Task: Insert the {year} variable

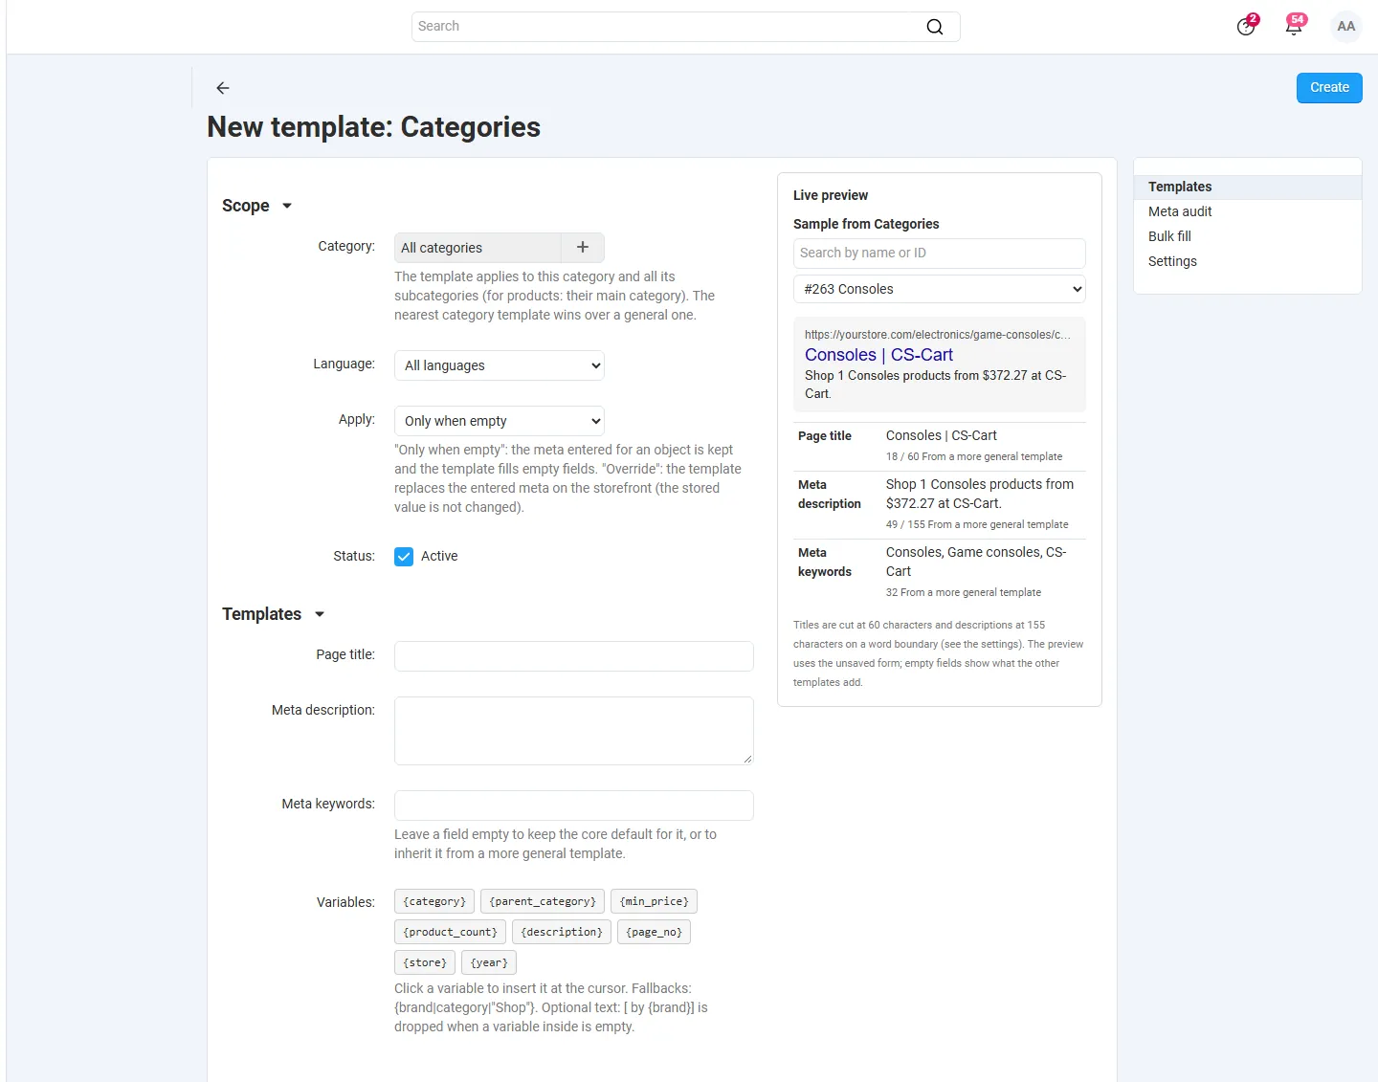Action: (489, 962)
